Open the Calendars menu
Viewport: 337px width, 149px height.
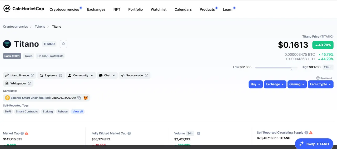coord(183,9)
